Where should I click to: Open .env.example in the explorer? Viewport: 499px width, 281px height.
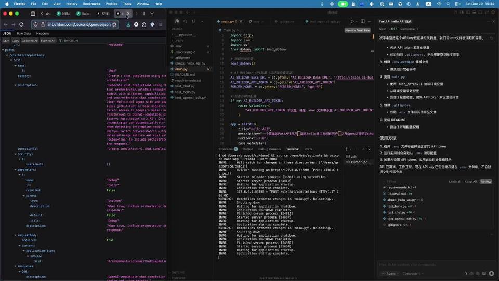pos(185,52)
